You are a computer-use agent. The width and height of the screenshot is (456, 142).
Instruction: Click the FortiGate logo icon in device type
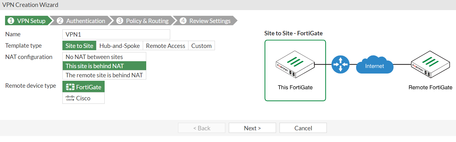tap(70, 87)
